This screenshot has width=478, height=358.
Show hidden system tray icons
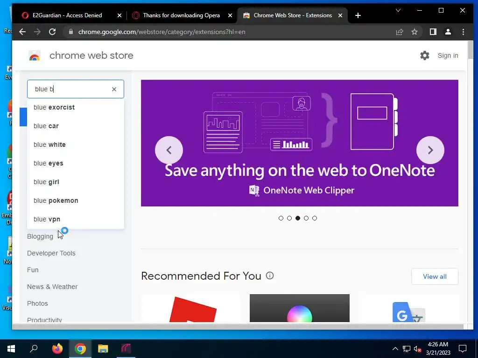click(x=395, y=349)
